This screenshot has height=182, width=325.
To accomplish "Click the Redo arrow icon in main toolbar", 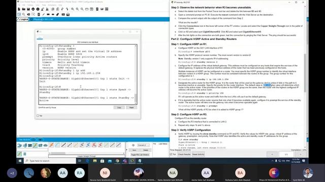I will pos(67,9).
